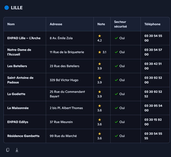Click the star in La Goélette row
This screenshot has width=171, height=157.
[x=100, y=92]
